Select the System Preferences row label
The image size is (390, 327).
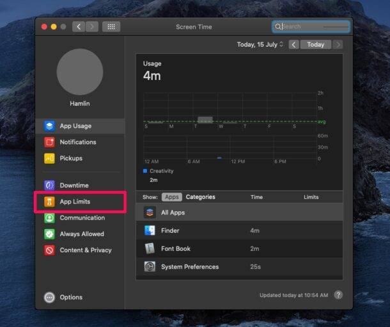click(190, 266)
